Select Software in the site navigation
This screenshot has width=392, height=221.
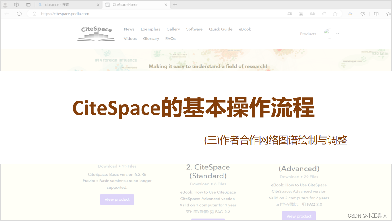tap(194, 29)
